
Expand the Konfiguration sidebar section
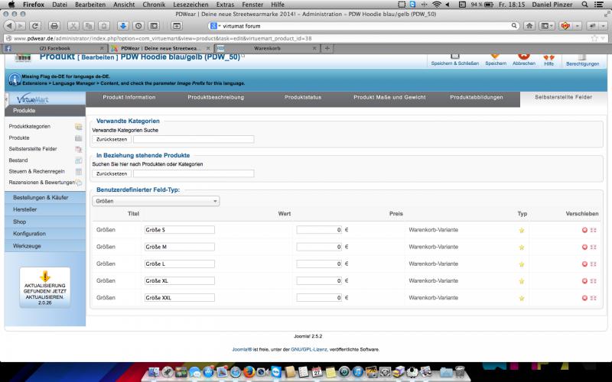[29, 233]
